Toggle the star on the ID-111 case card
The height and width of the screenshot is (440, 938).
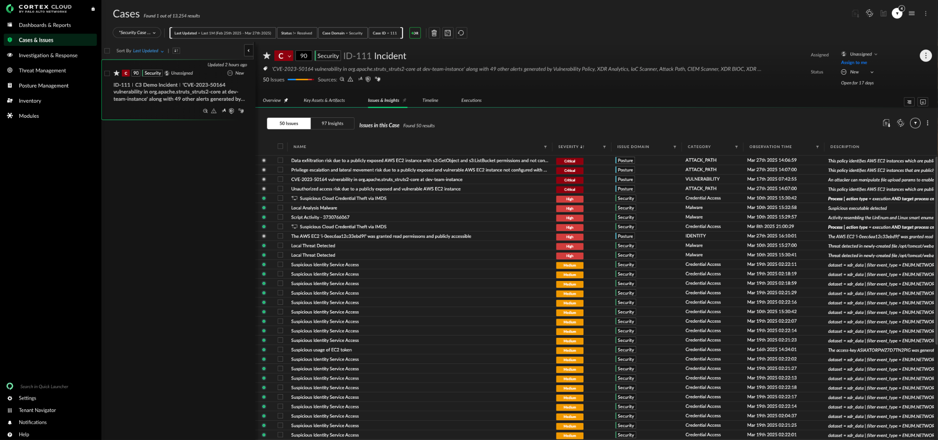click(116, 73)
